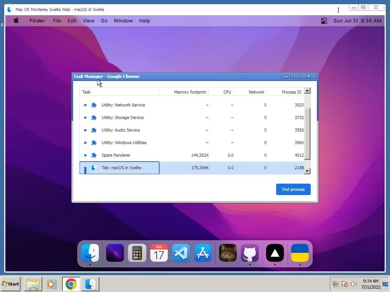Click the Task Manager scrollbar down arrow

307,171
